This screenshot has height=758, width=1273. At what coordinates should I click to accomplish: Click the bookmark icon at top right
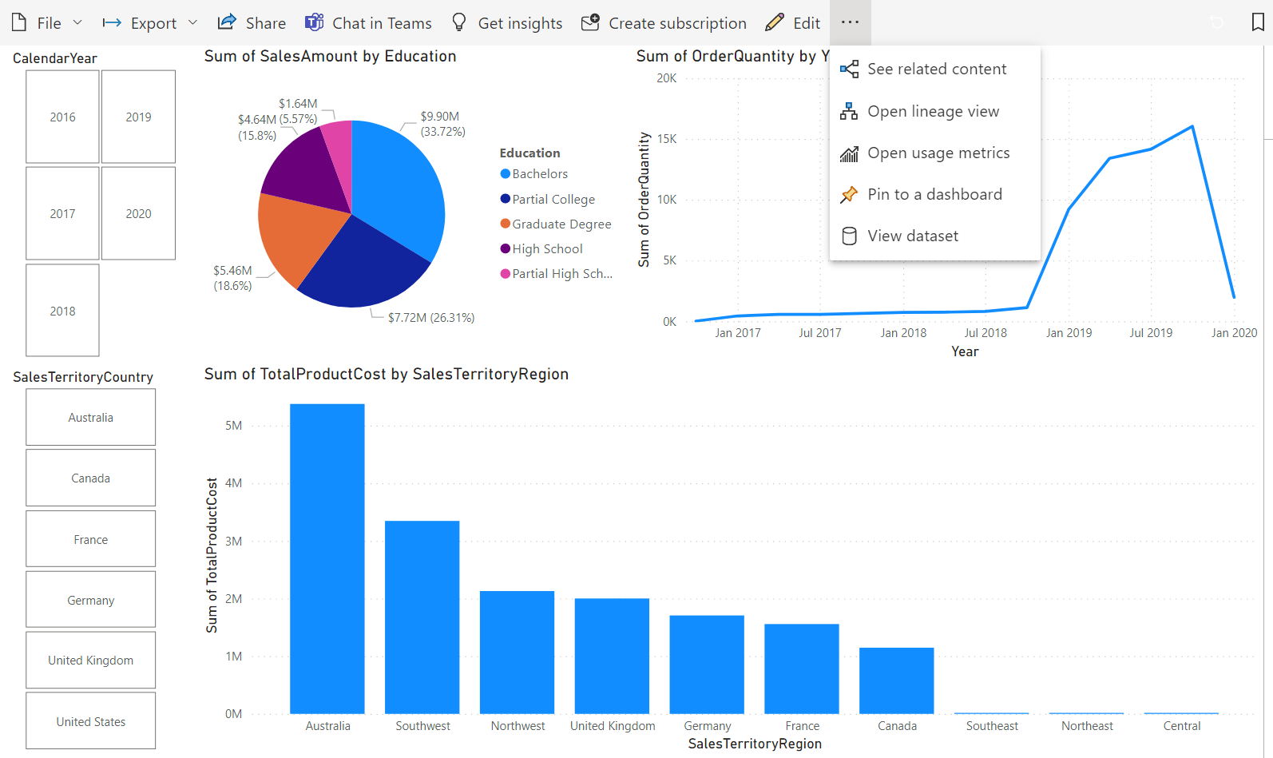click(x=1258, y=22)
